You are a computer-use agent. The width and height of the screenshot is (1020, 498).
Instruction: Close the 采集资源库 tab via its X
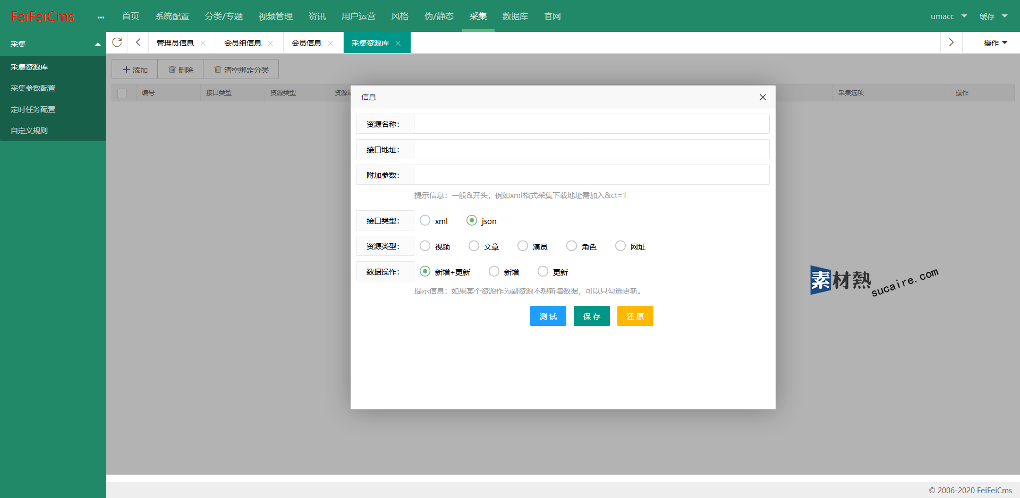pyautogui.click(x=398, y=44)
